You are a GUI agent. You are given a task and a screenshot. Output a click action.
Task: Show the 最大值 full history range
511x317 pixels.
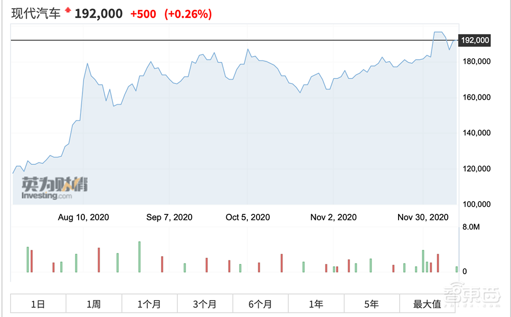point(427,304)
